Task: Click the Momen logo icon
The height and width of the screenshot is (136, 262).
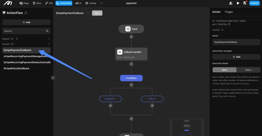Action: [x=8, y=3]
